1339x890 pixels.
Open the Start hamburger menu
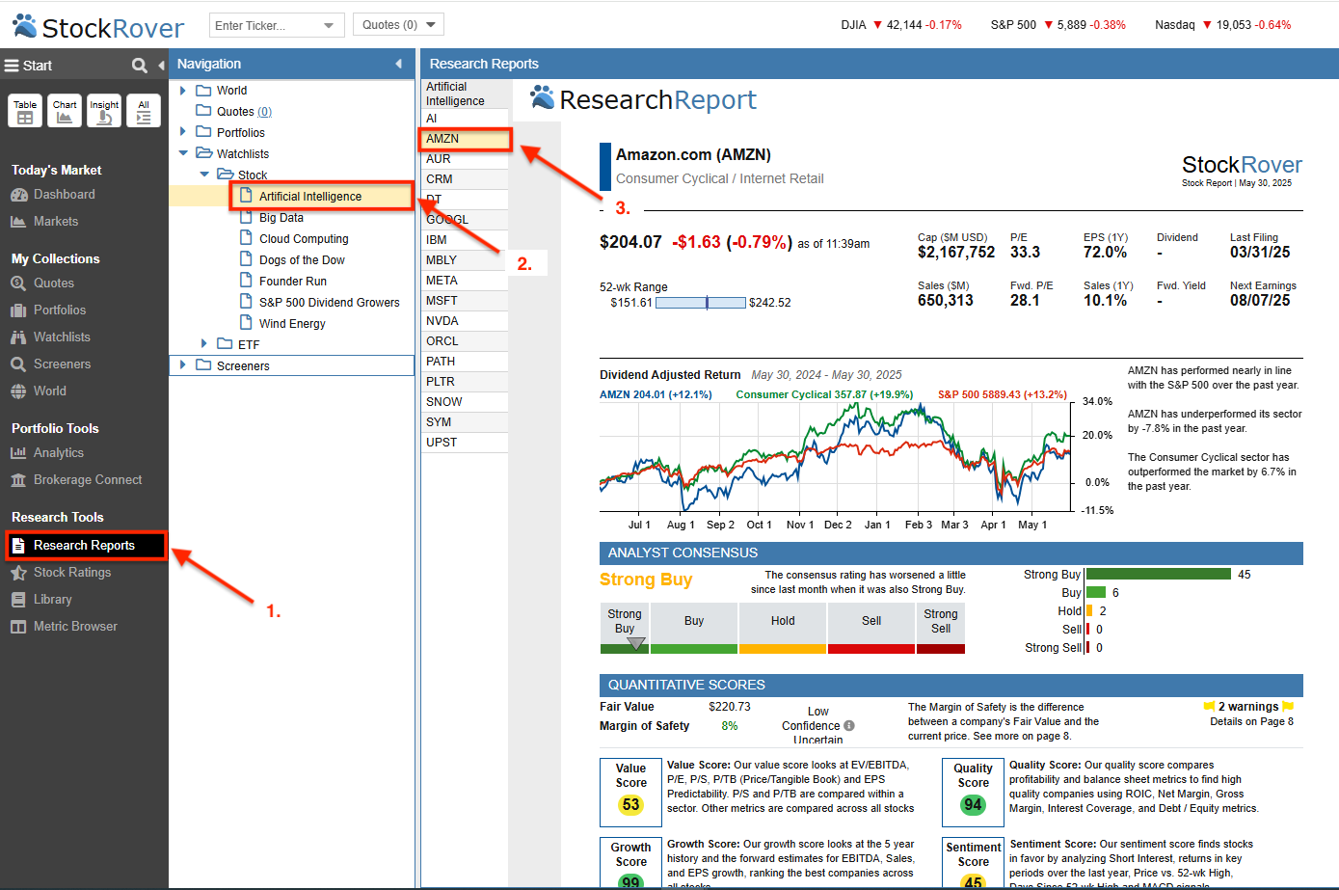[x=12, y=66]
